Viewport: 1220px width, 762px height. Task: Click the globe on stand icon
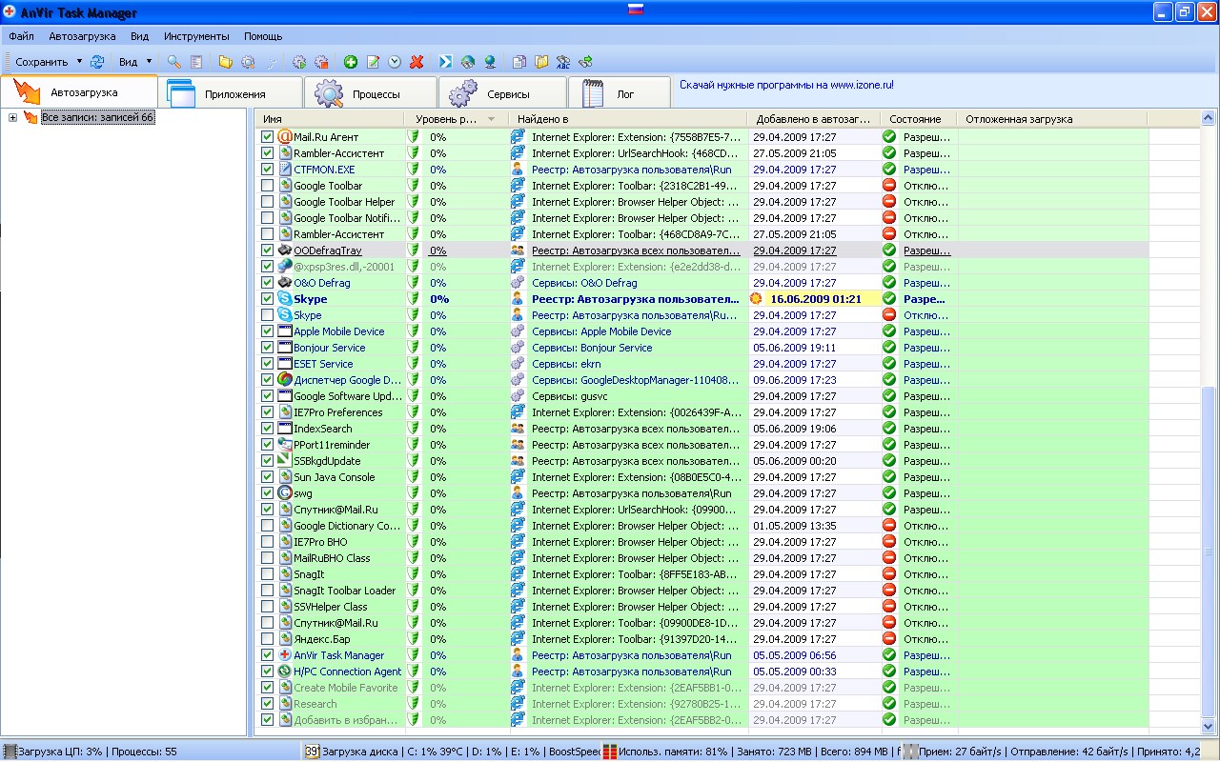click(490, 62)
